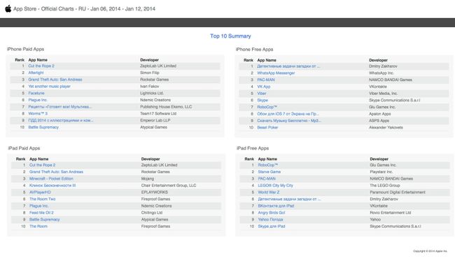Image resolution: width=455 pixels, height=257 pixels.
Task: Click the iPad Paid Apps section heading
Action: (x=24, y=148)
